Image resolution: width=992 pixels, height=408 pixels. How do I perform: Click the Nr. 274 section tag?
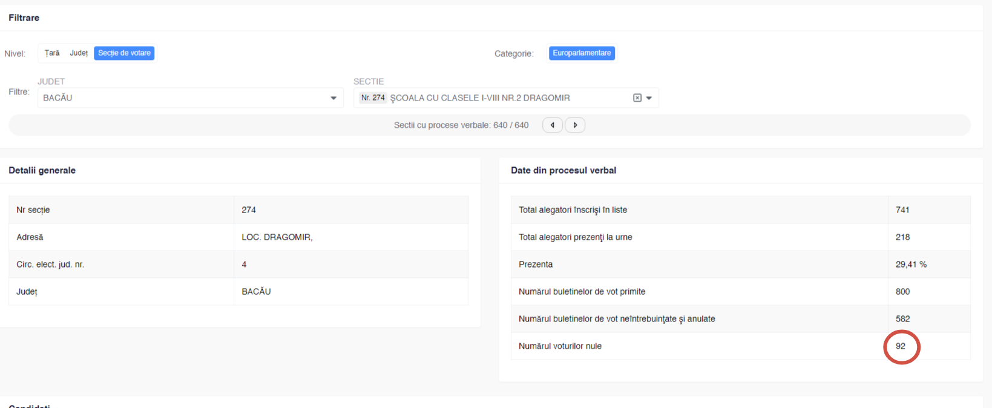pos(373,97)
